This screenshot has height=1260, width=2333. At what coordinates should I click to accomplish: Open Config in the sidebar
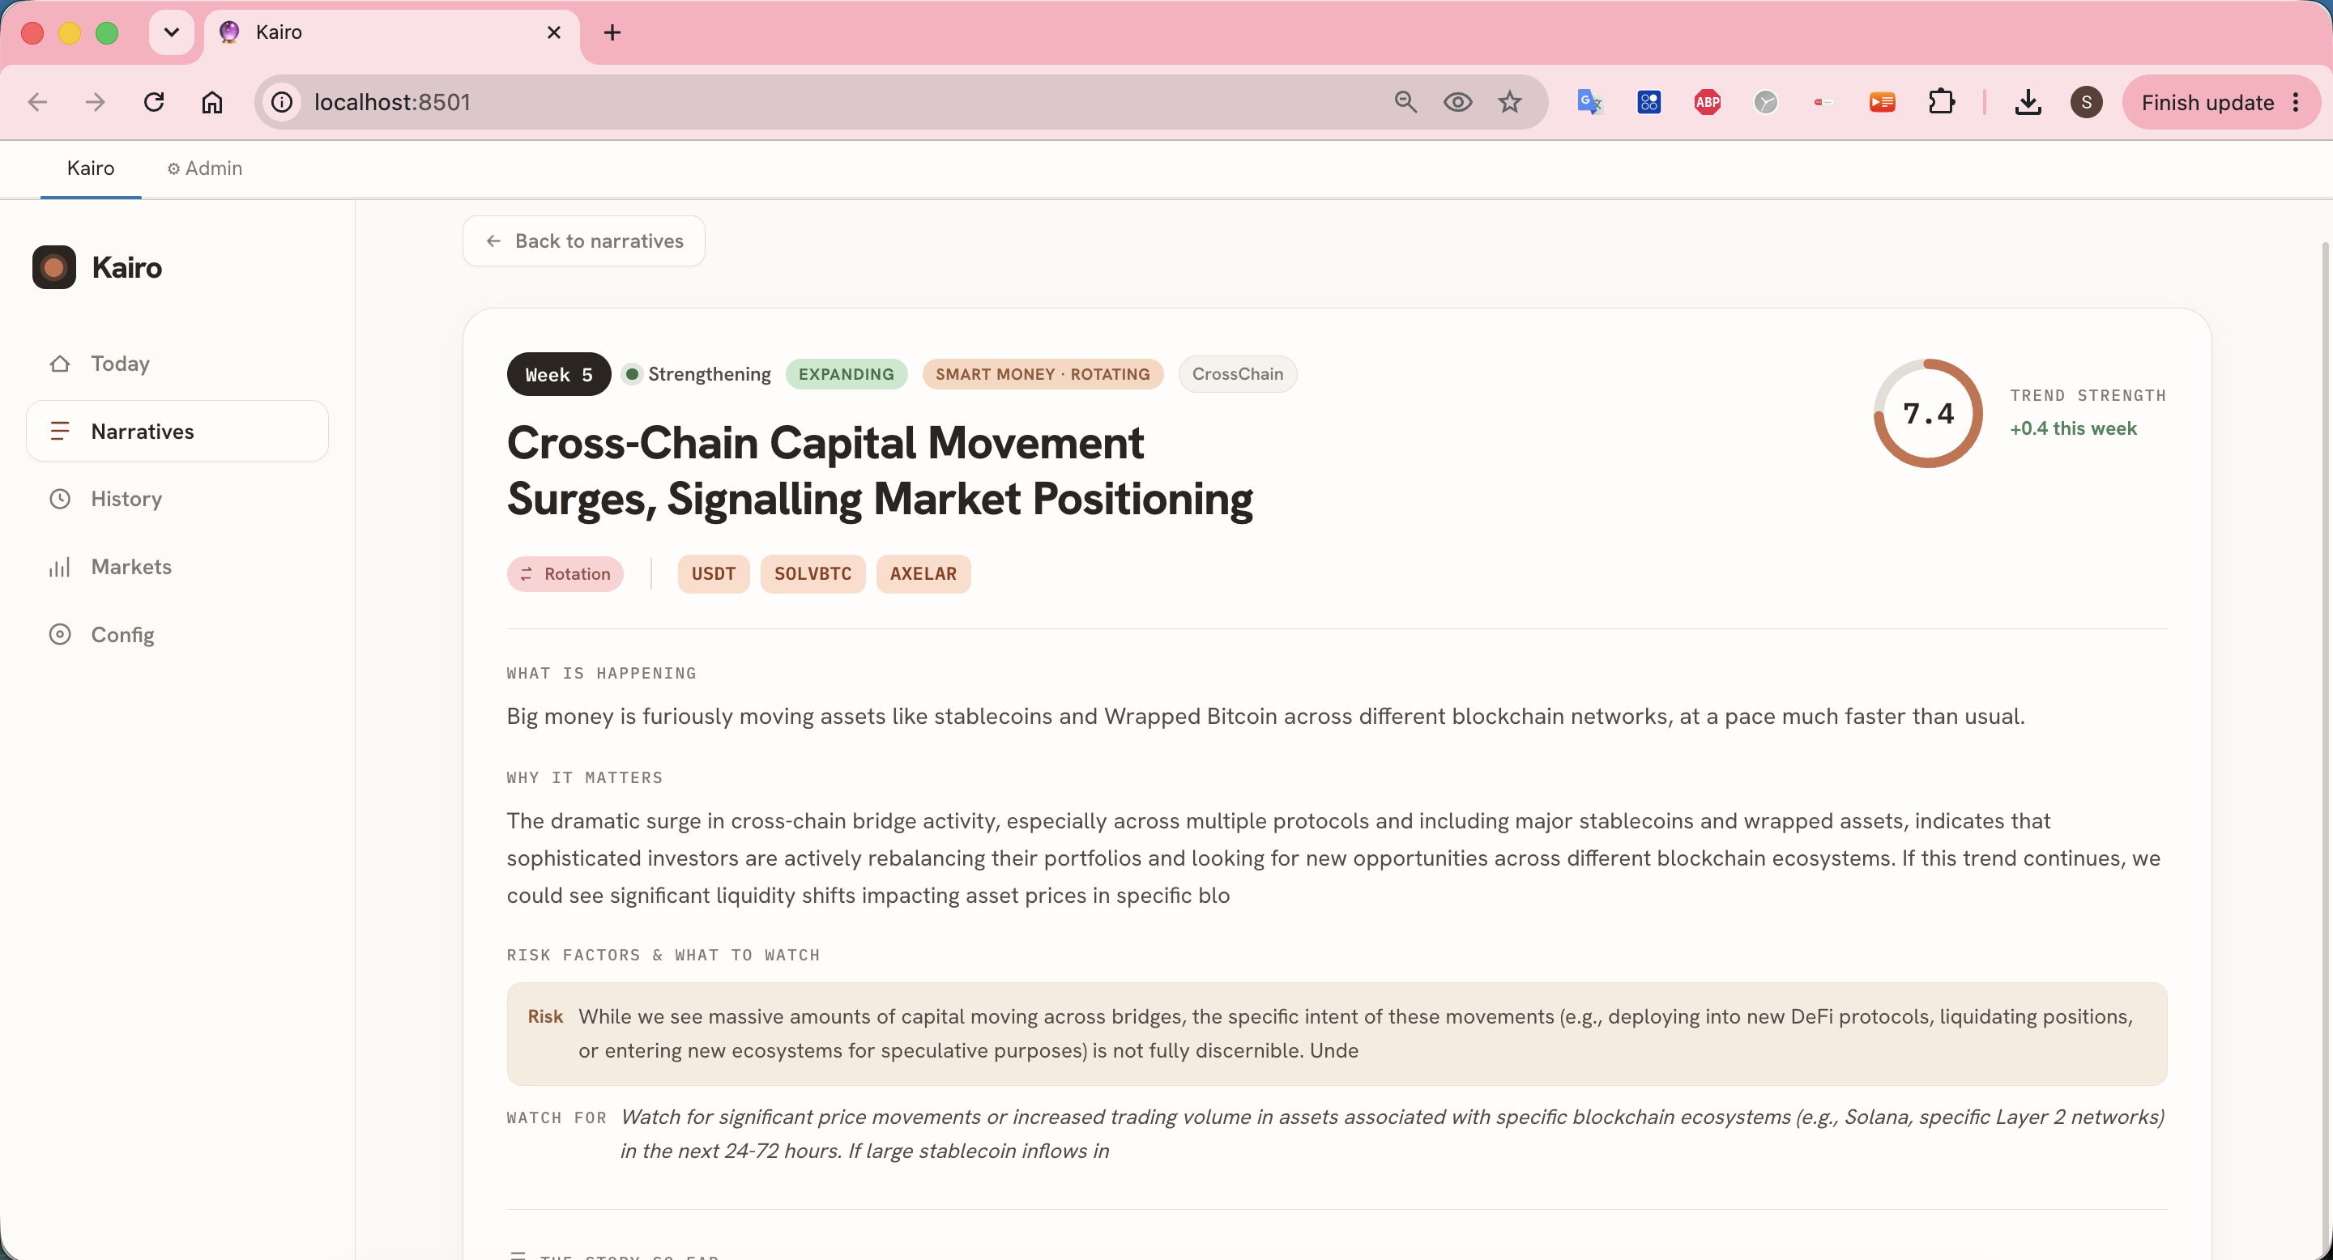(x=177, y=635)
